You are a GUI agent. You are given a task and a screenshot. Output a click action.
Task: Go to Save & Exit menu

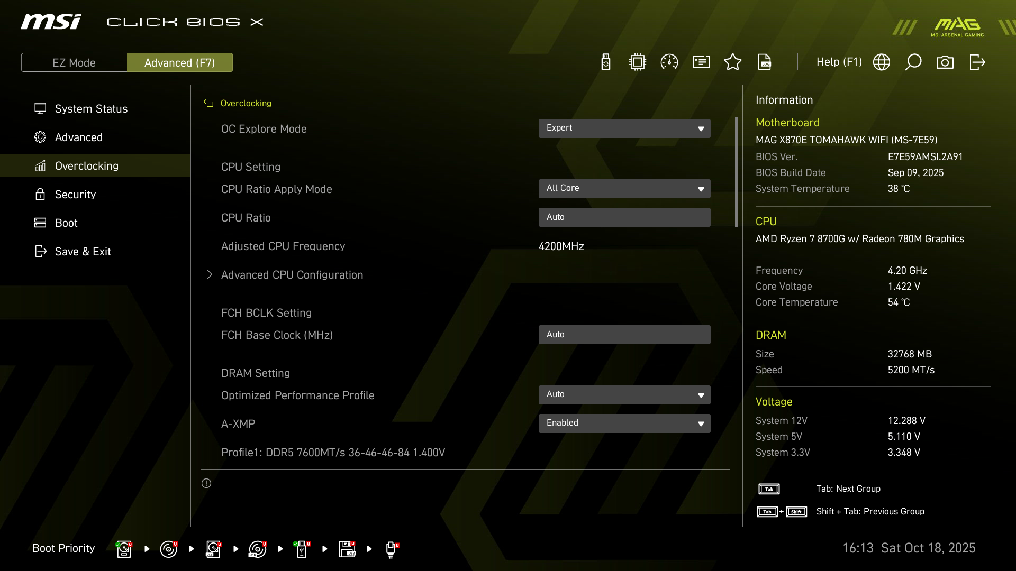(x=83, y=252)
